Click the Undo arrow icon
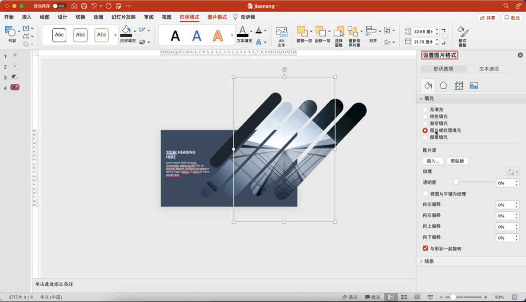Viewport: 526px width, 302px height. pos(94,6)
